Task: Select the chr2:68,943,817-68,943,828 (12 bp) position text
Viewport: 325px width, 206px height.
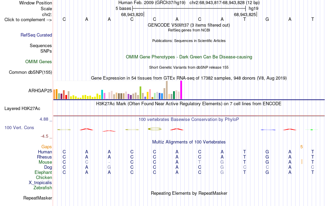Action: [224, 3]
